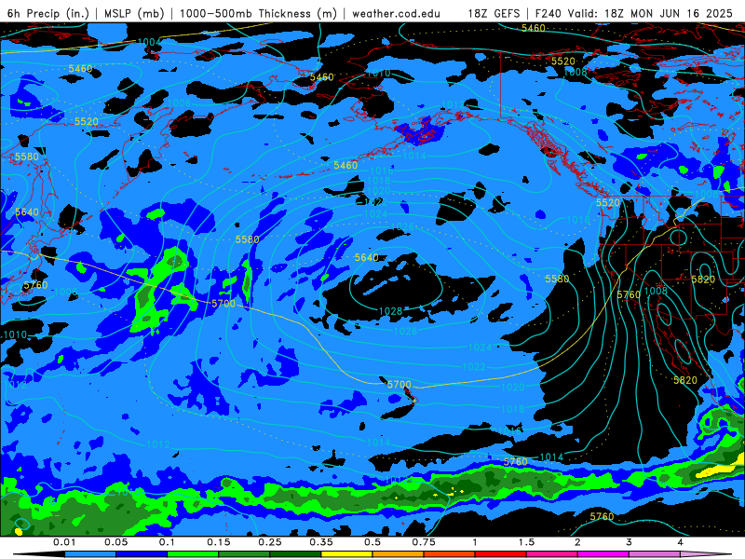Click the 0.05 legend value

[x=115, y=542]
